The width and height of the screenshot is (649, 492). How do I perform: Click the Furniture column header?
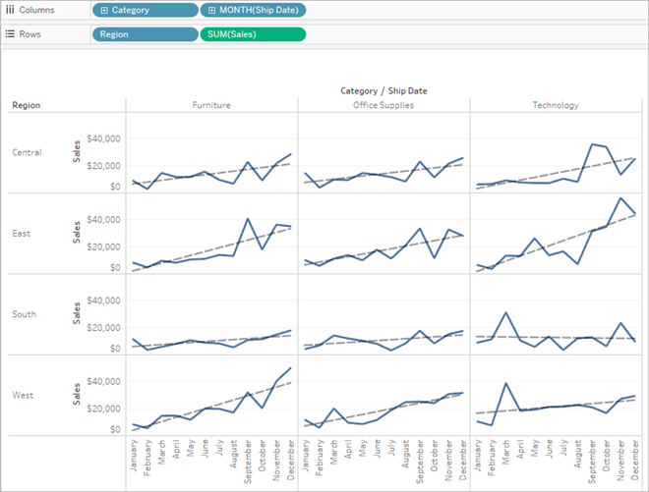[211, 105]
